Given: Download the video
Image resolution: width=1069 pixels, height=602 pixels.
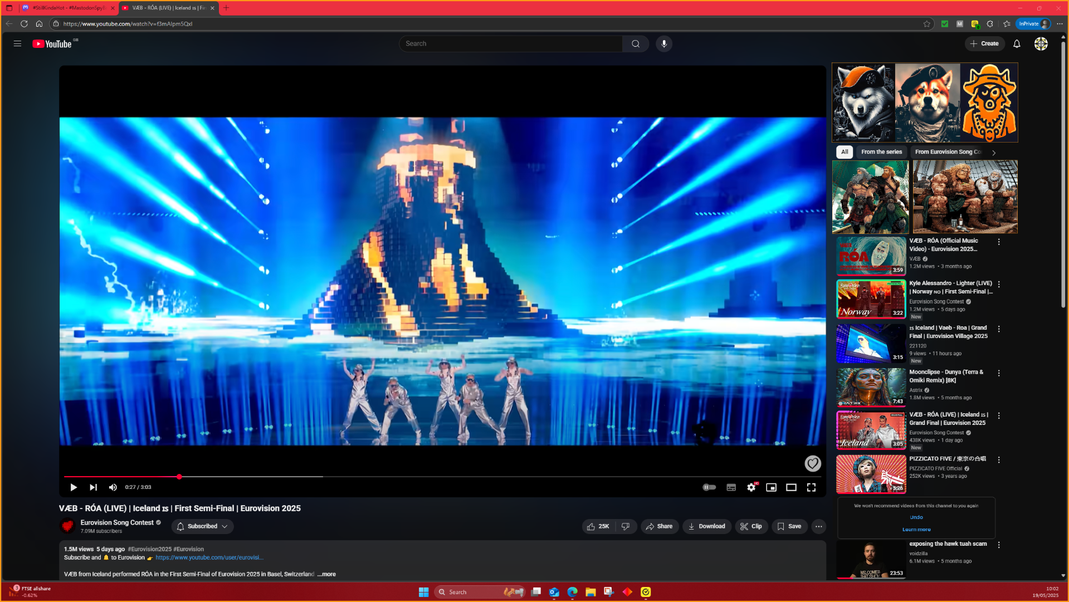Looking at the screenshot, I should [x=706, y=526].
